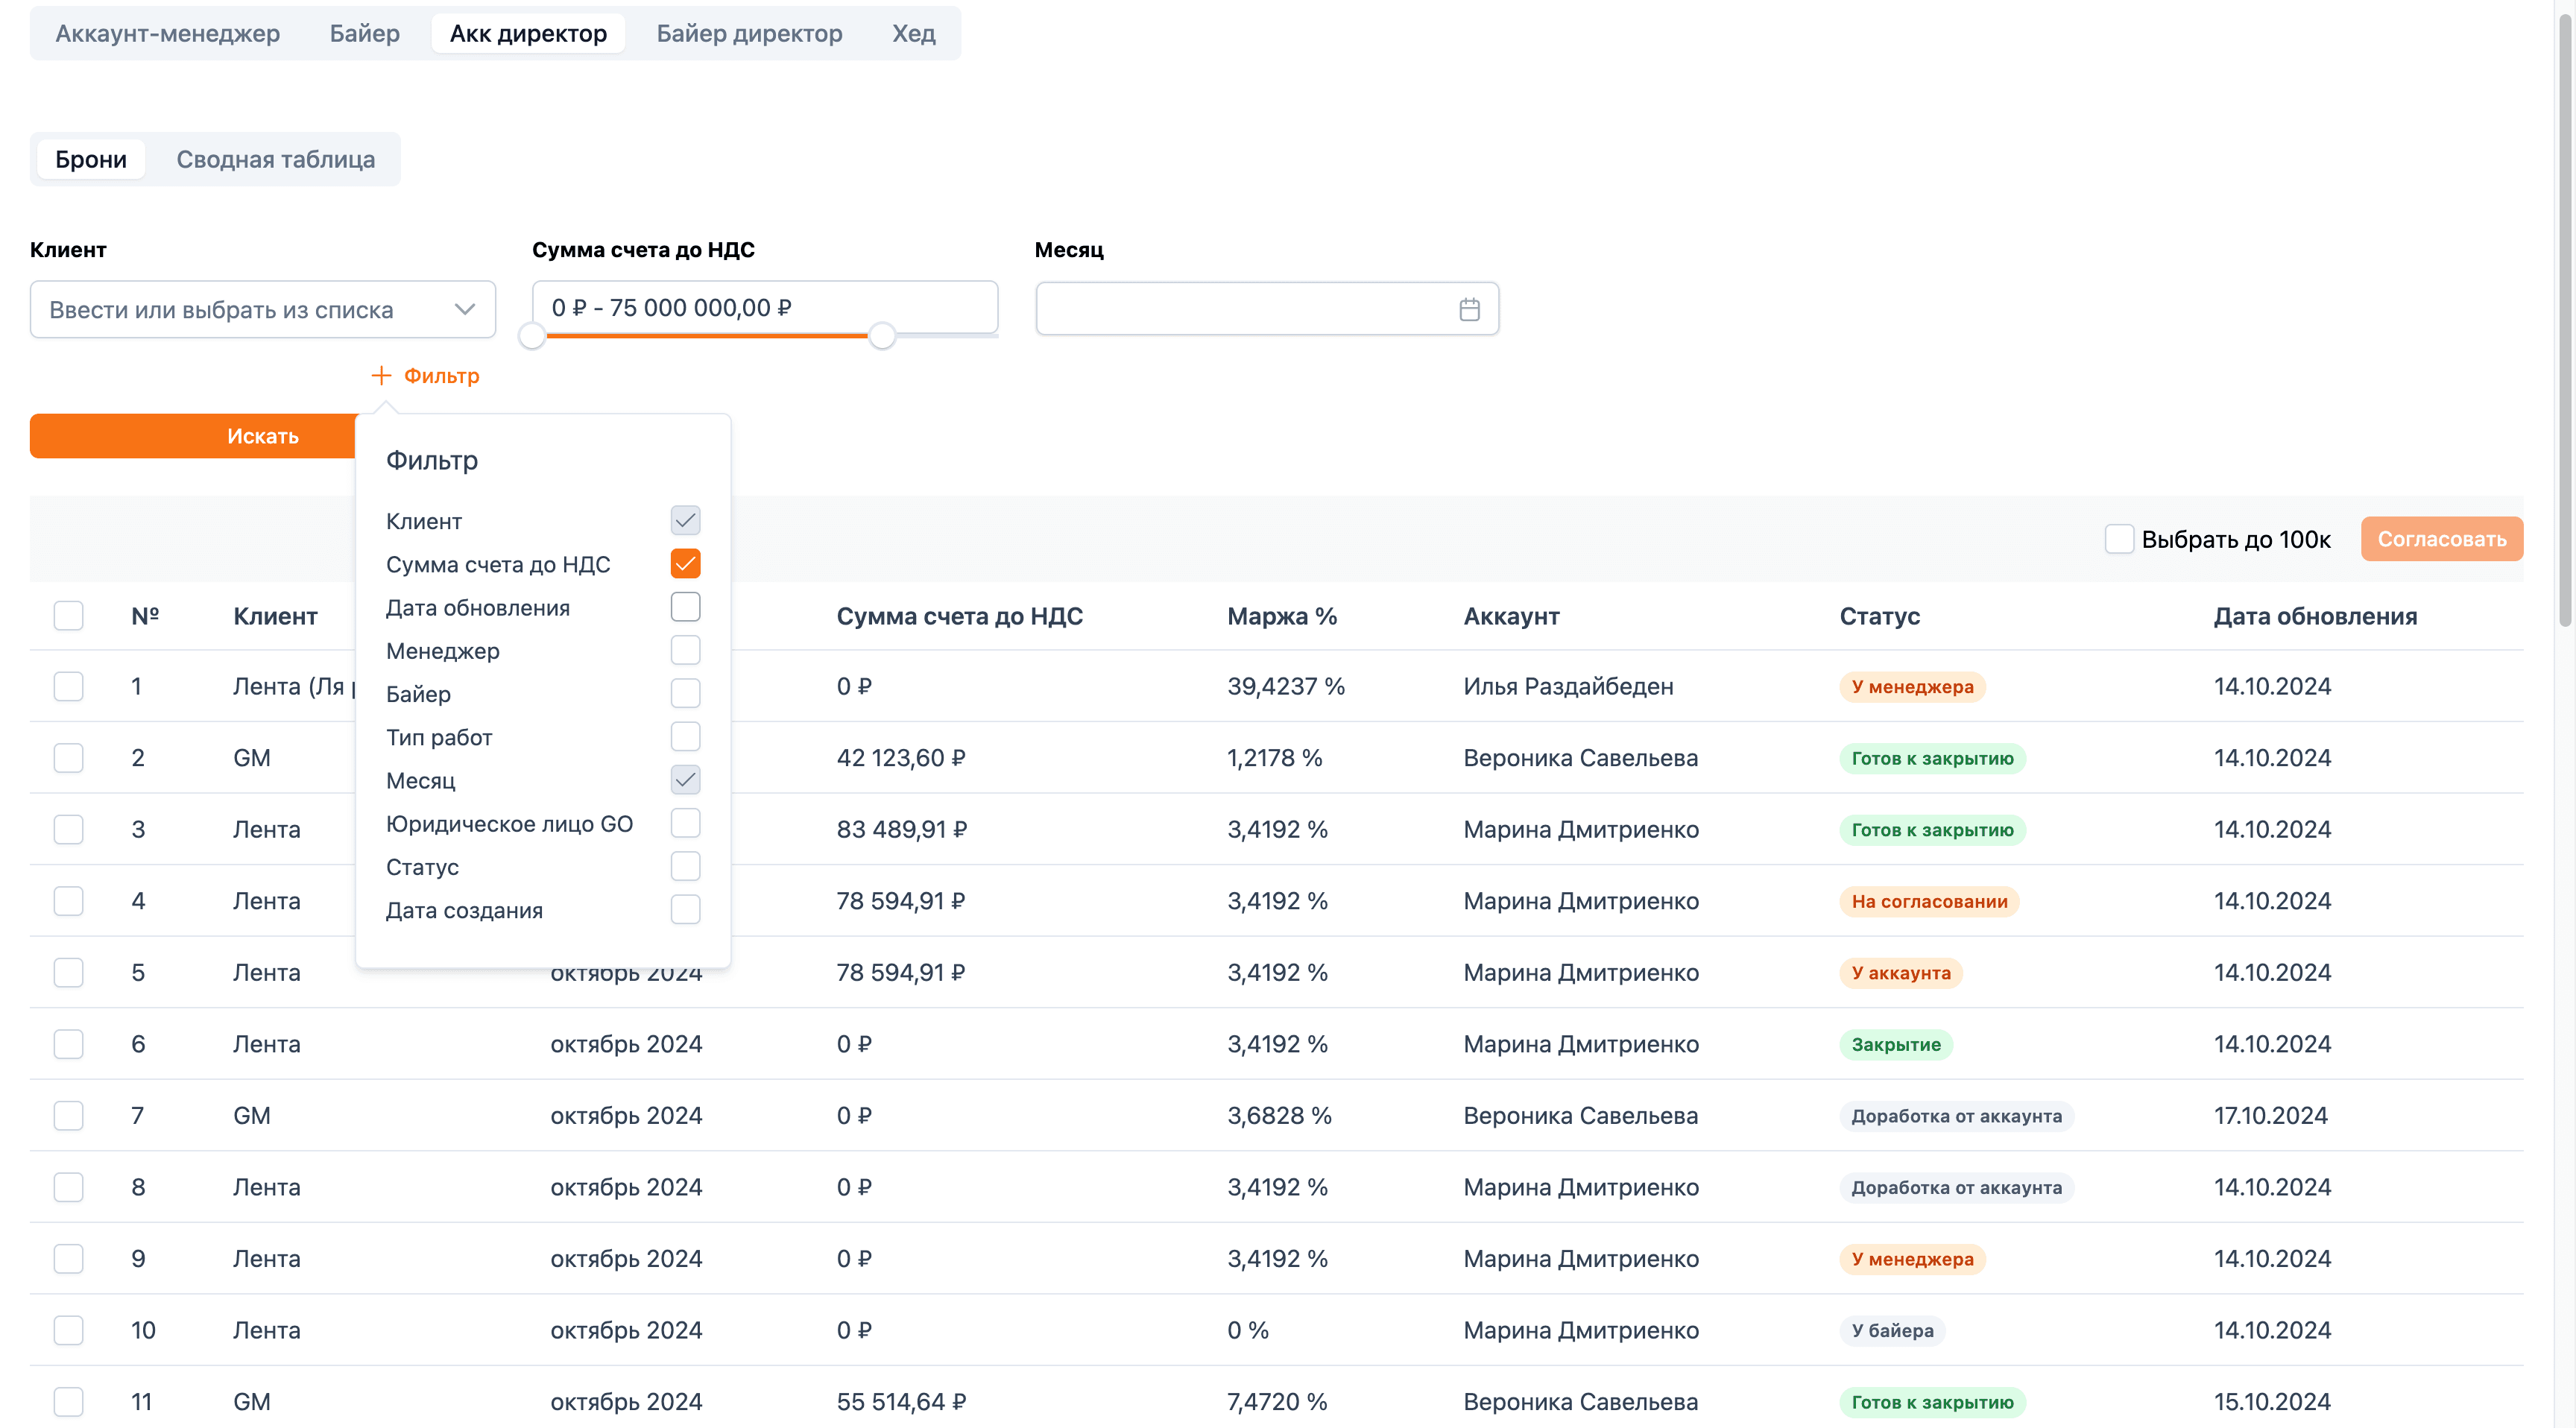
Task: Click the orange 'Искать' button
Action: (194, 436)
